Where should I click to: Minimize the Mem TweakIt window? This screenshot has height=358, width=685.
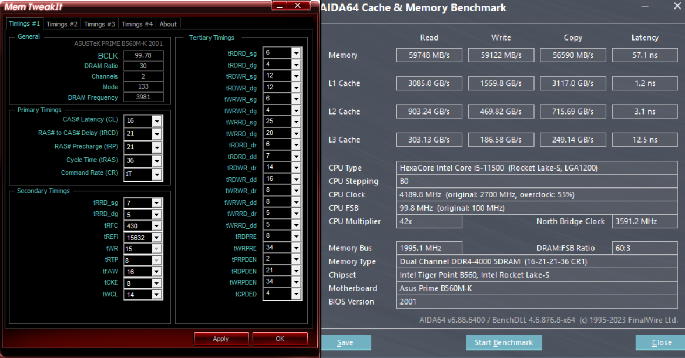[x=279, y=6]
